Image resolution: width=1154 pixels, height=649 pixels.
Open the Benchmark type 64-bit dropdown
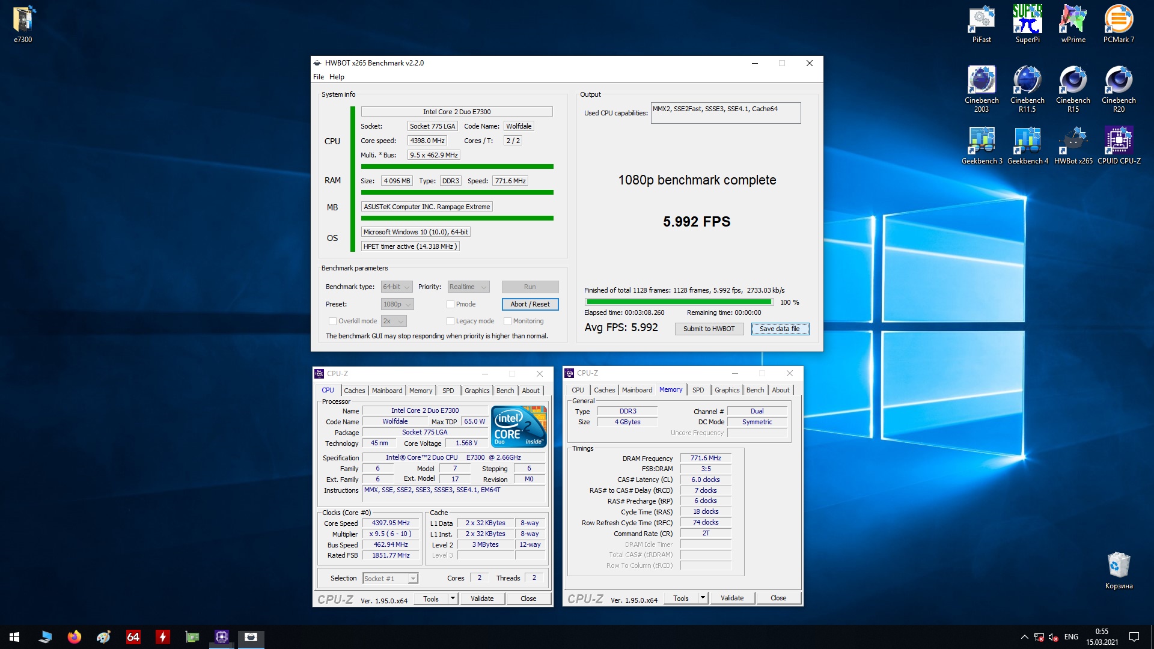point(397,287)
